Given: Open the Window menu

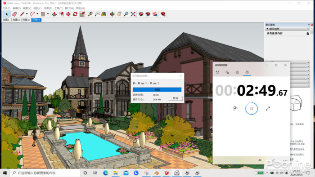Looking at the screenshot, I should [x=69, y=8].
